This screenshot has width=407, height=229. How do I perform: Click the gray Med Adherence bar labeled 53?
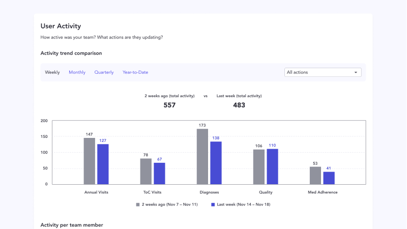[315, 176]
